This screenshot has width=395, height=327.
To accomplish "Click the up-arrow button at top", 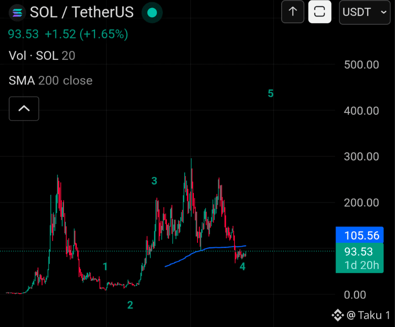I will [x=293, y=12].
